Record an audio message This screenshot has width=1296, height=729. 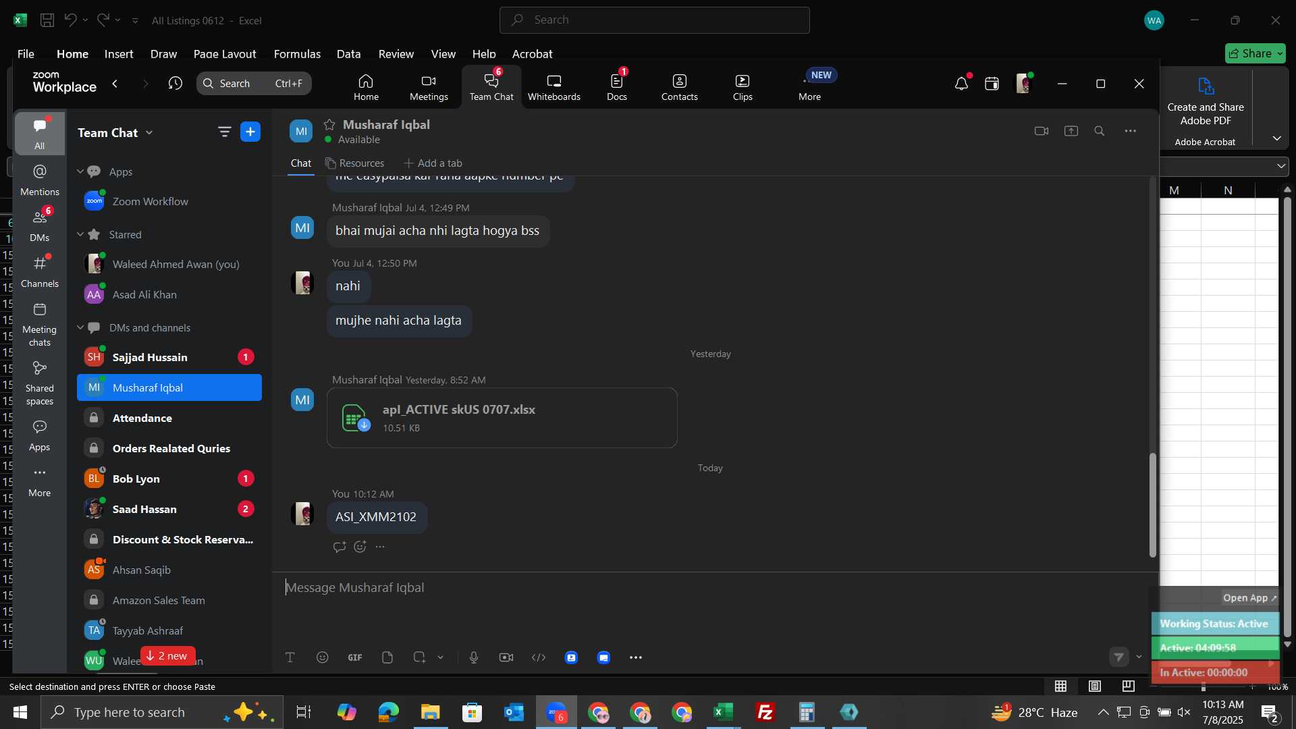point(474,657)
